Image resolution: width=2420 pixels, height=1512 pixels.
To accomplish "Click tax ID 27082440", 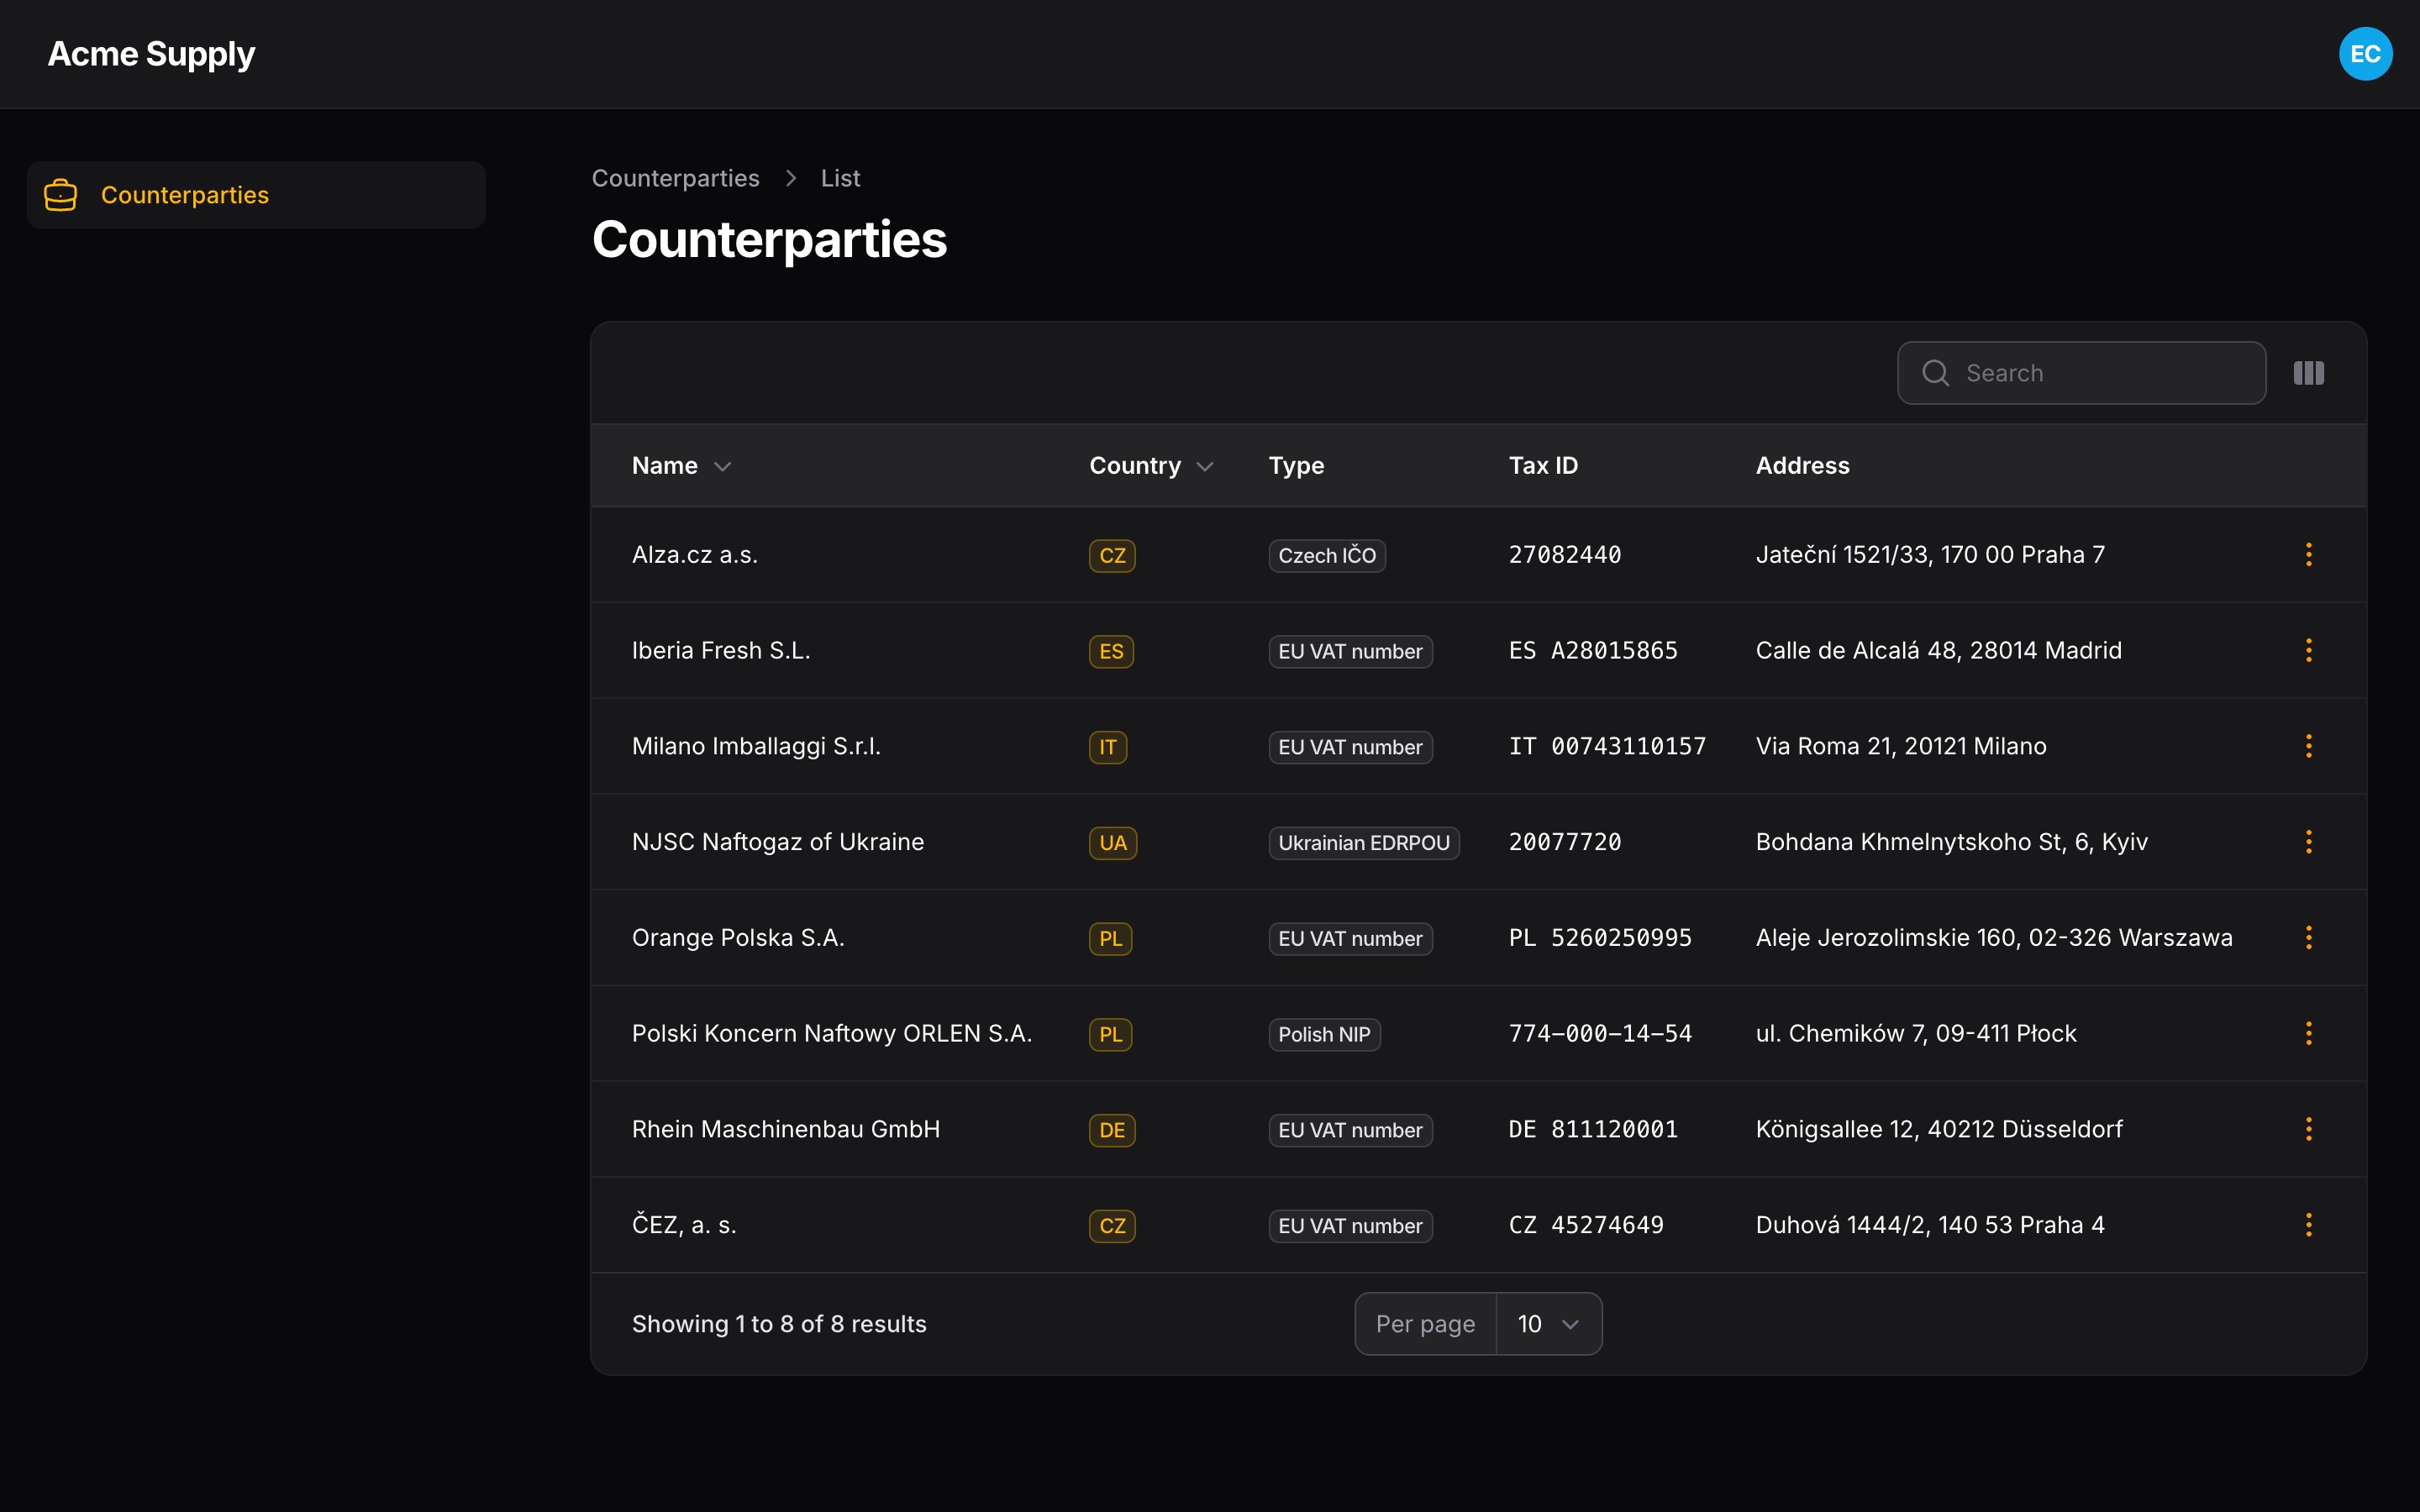I will click(x=1565, y=555).
